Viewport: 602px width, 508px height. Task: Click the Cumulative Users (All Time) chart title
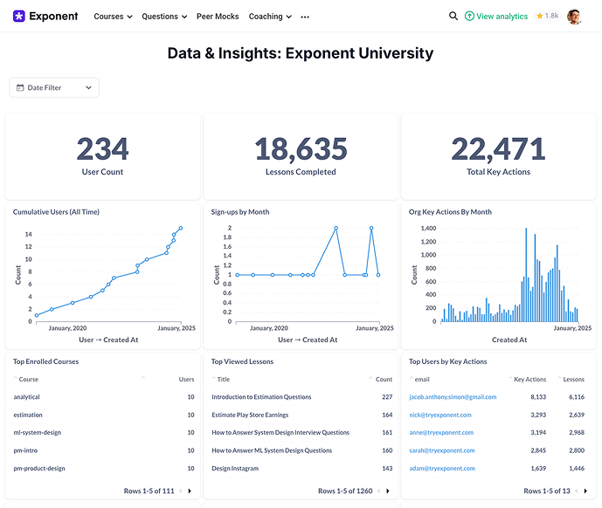click(56, 212)
